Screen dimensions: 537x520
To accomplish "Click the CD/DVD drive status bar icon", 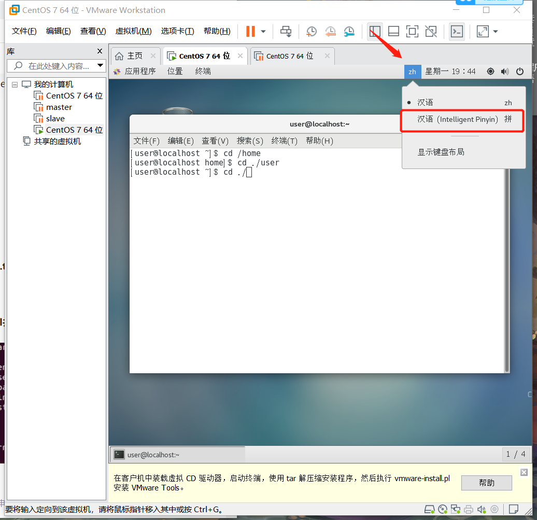I will [443, 510].
